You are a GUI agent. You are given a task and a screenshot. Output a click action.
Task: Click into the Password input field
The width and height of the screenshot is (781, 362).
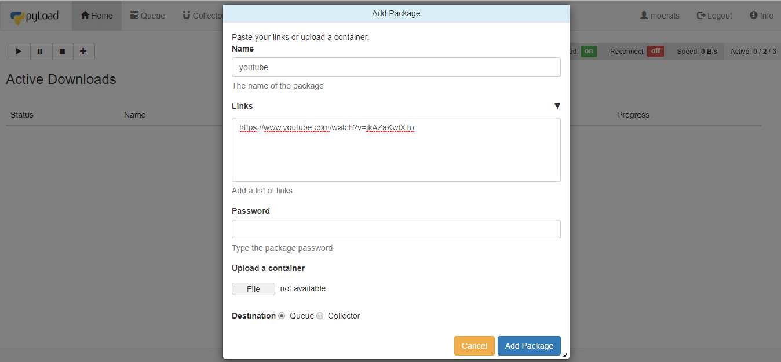pos(396,229)
